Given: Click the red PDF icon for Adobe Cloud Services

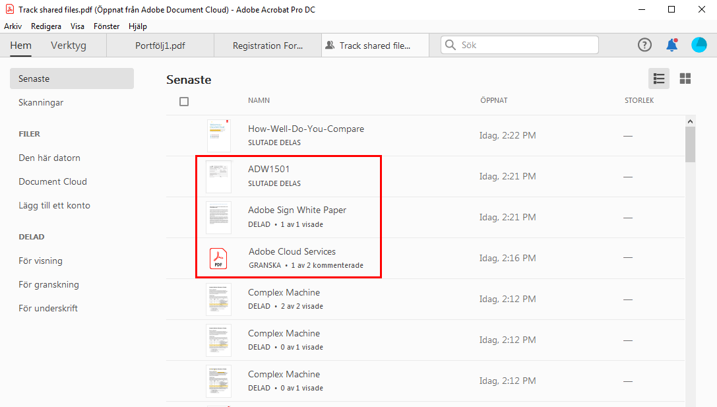Looking at the screenshot, I should click(x=218, y=258).
